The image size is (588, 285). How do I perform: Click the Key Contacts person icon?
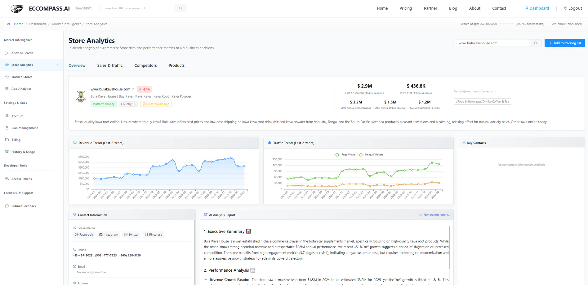pyautogui.click(x=464, y=142)
